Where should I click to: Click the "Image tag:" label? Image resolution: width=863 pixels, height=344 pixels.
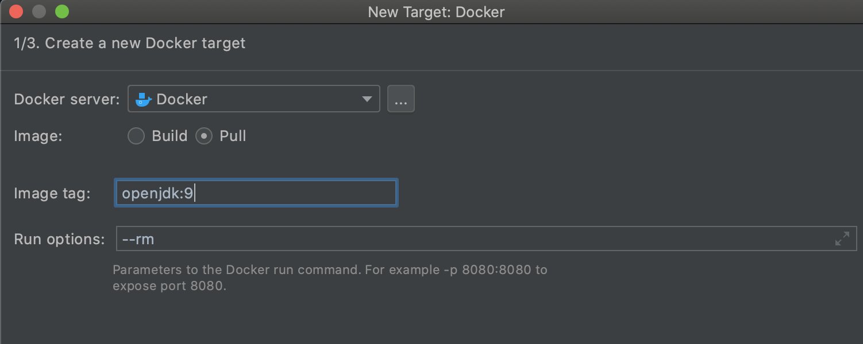coord(52,194)
